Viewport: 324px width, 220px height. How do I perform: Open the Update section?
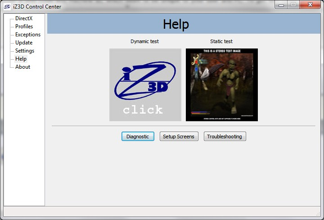tap(24, 43)
